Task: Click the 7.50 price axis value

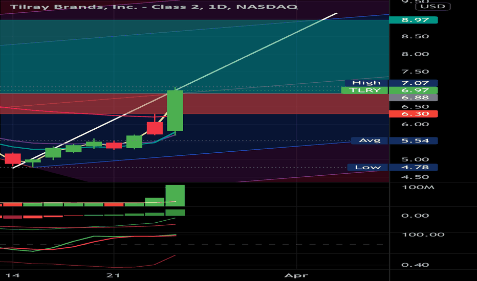Action: (x=415, y=72)
